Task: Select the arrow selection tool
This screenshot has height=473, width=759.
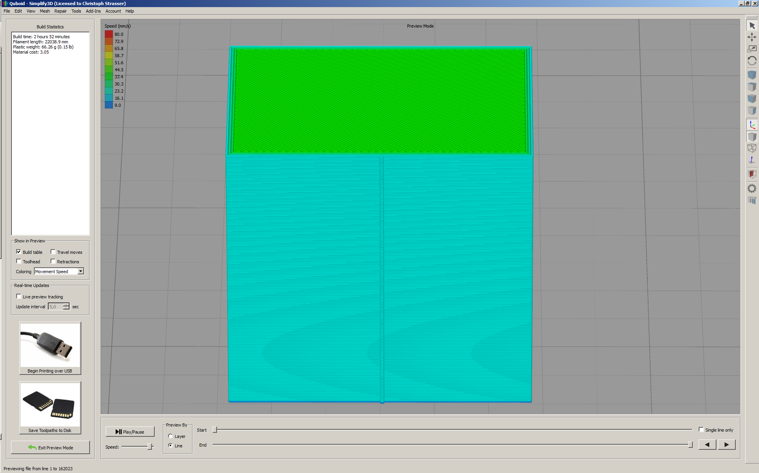Action: pos(752,26)
